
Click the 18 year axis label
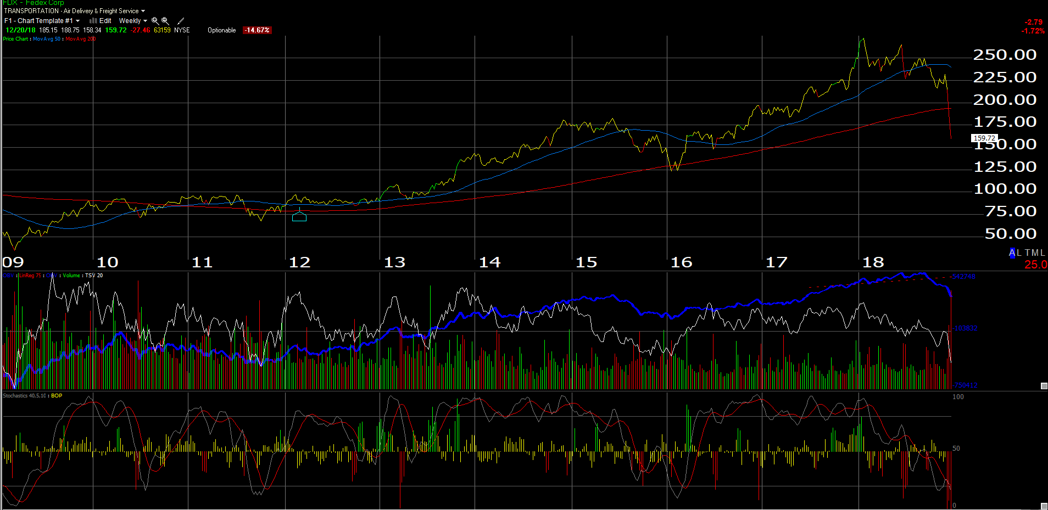click(873, 262)
